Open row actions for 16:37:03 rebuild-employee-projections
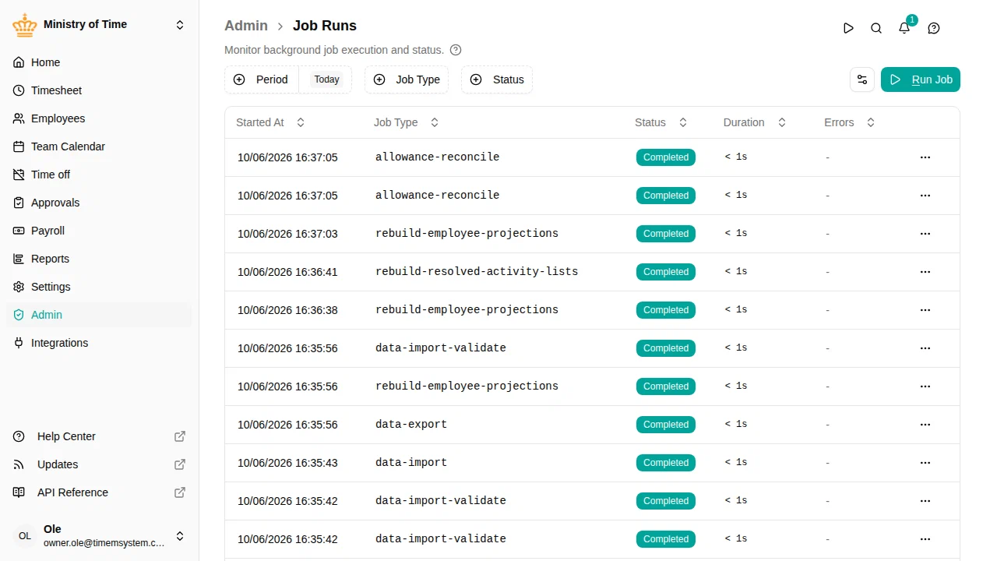 [925, 234]
